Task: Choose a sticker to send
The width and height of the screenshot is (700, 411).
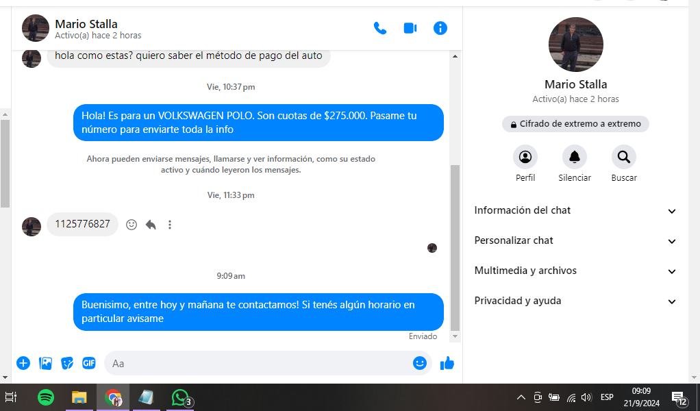Action: 67,363
